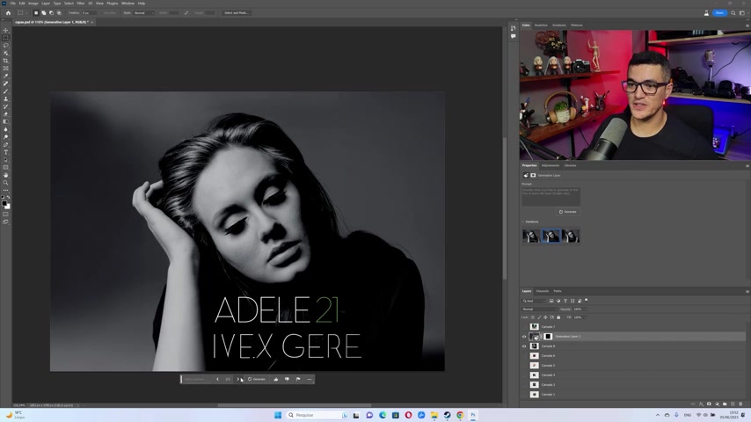Show the Camada 7 layer visibility
Viewport: 751px width, 422px height.
pyautogui.click(x=524, y=327)
